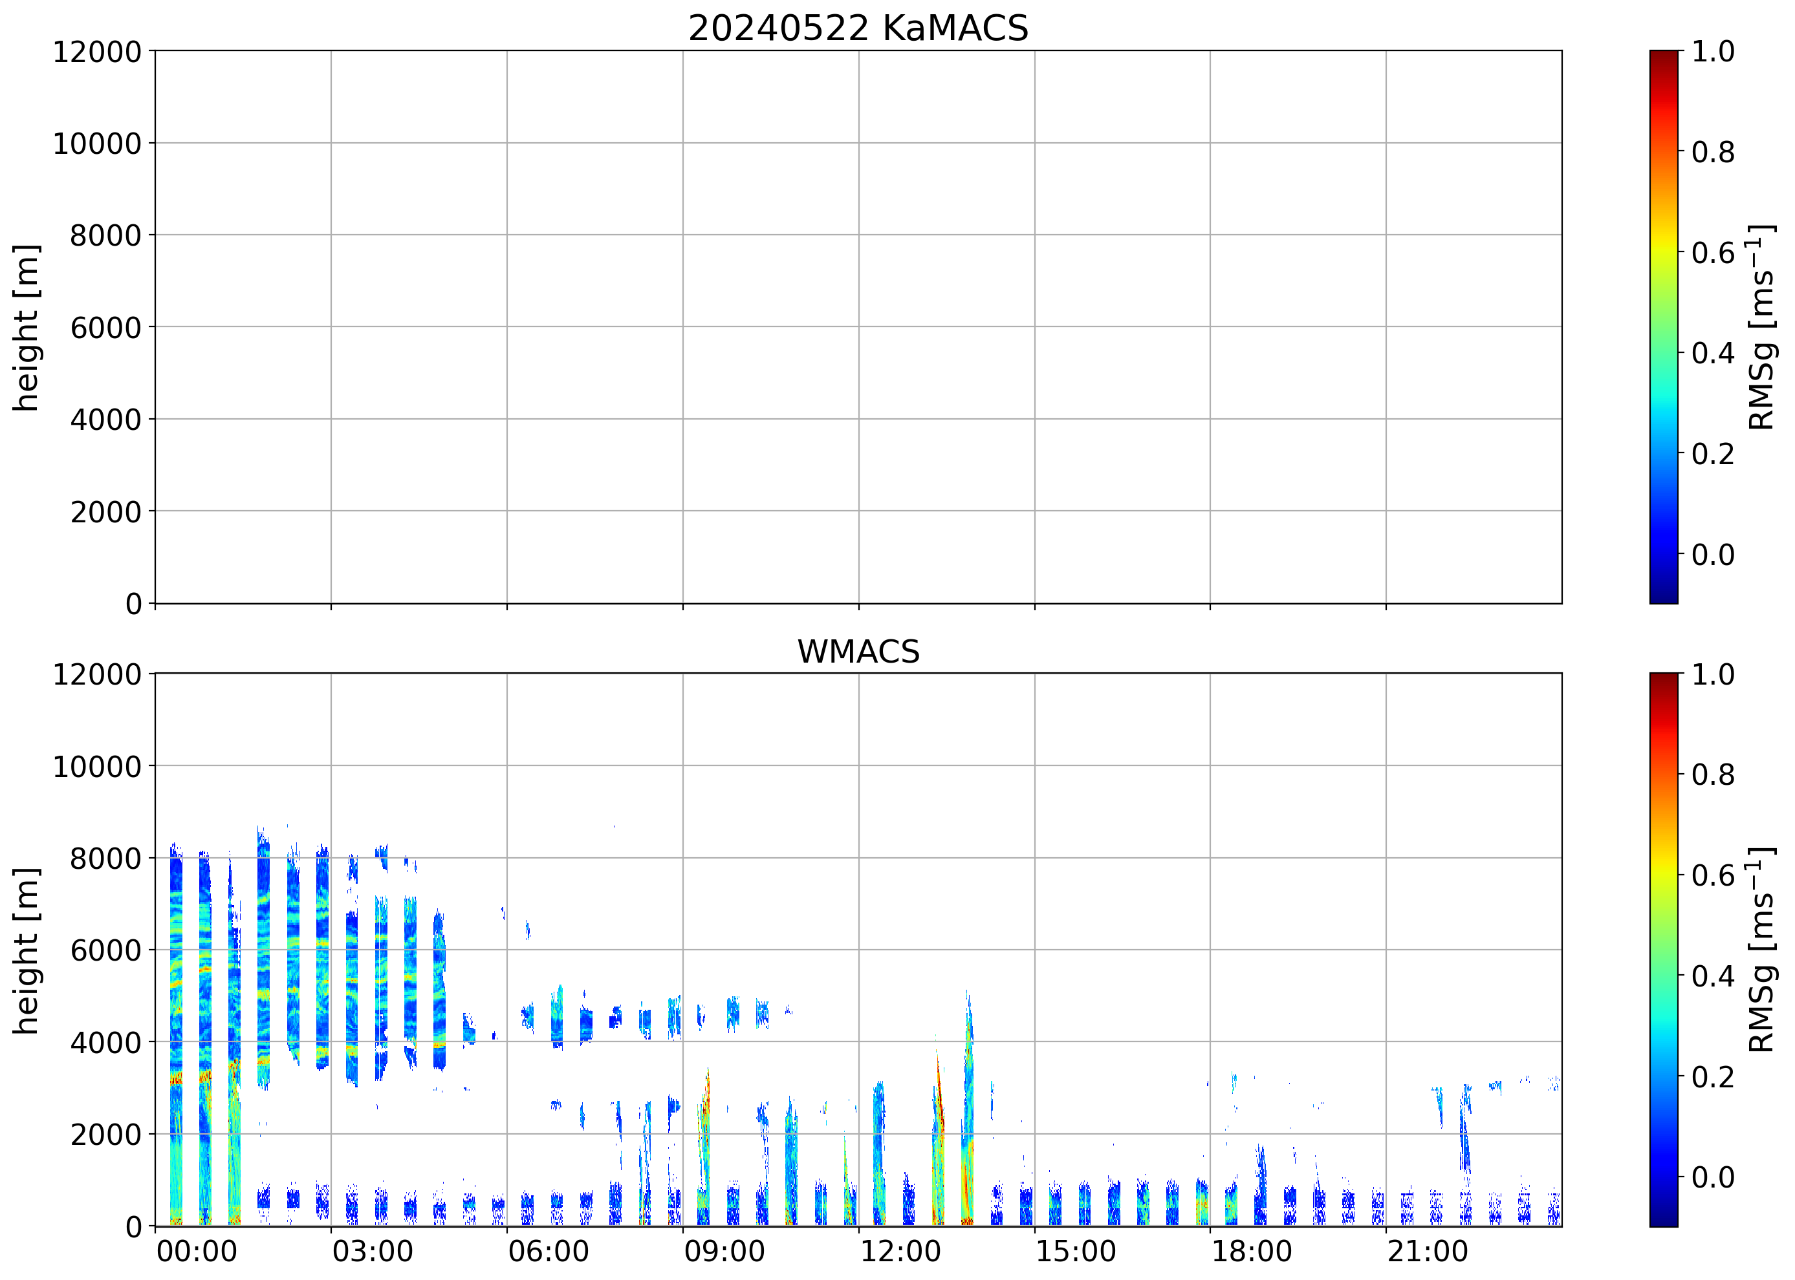The image size is (1795, 1280).
Task: Click the top plot's 12000 height tick
Action: tap(97, 52)
